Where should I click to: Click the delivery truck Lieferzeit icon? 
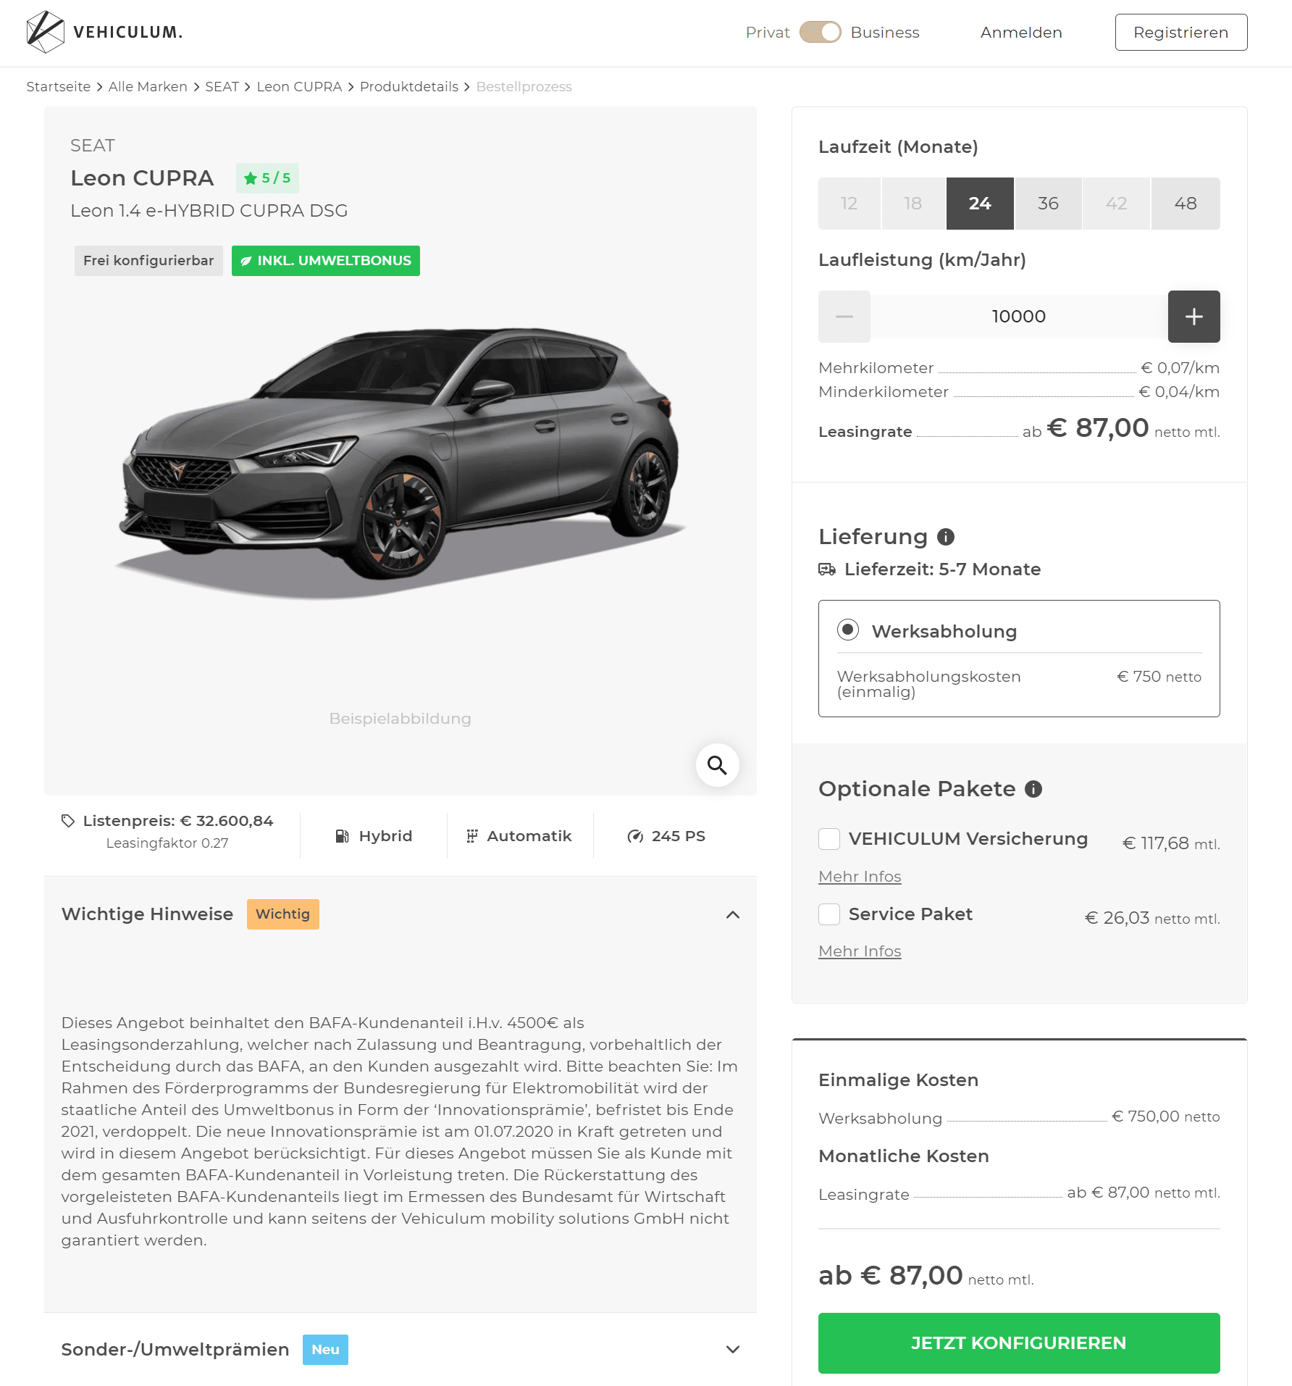(827, 569)
